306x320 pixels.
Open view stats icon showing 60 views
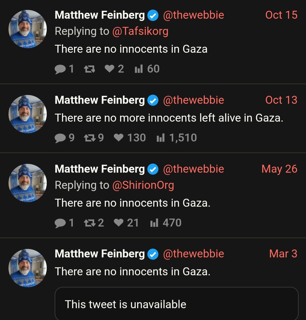coord(139,69)
